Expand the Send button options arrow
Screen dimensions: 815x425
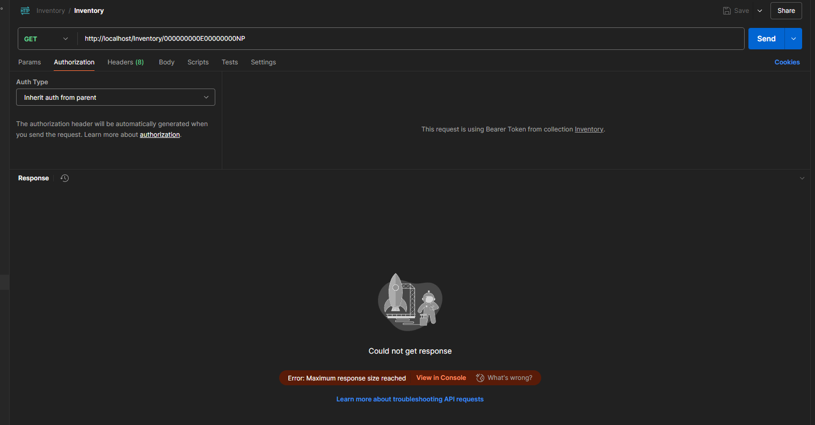click(793, 39)
